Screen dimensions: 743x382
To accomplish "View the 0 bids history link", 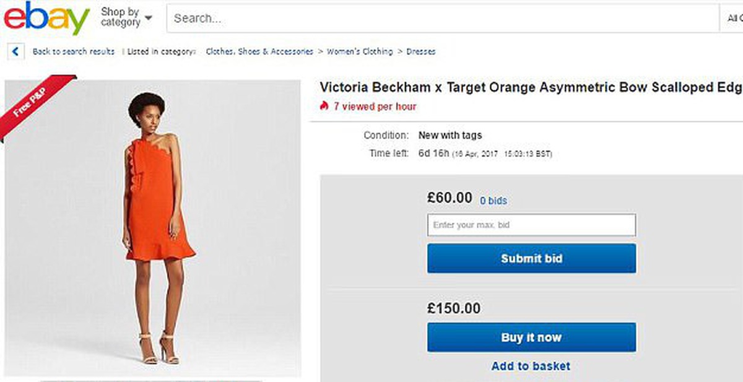I will [493, 201].
